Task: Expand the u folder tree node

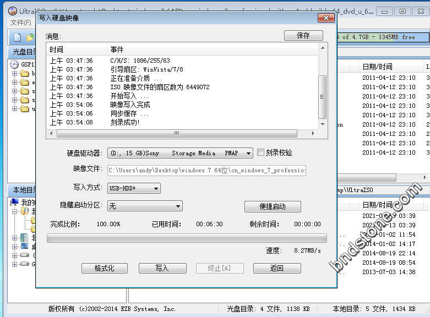Action: coord(14,108)
